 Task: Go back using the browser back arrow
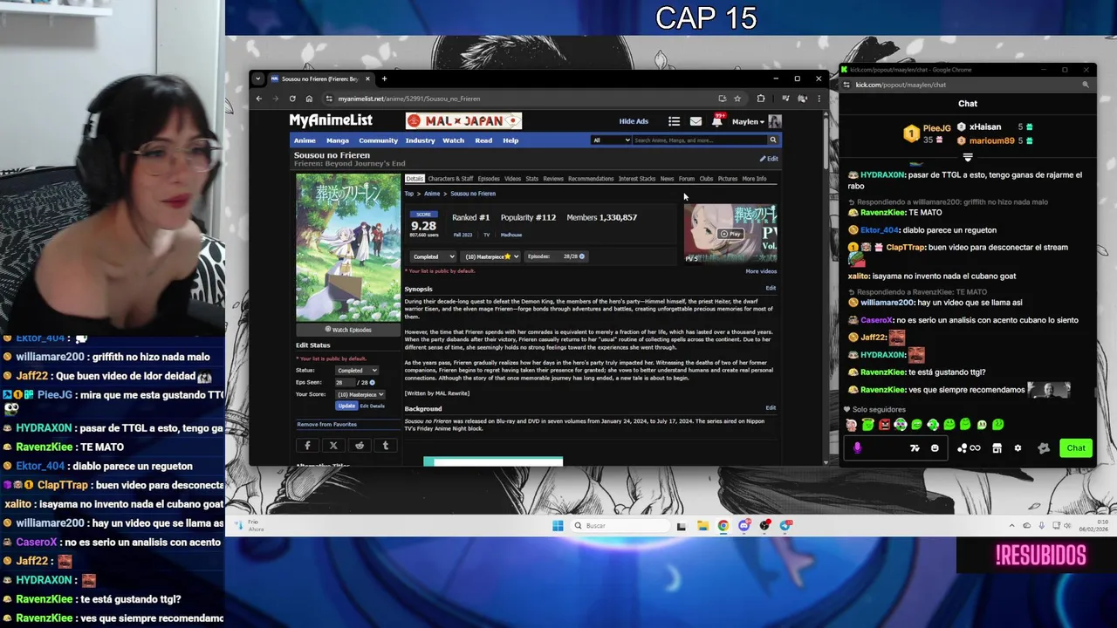click(x=259, y=99)
